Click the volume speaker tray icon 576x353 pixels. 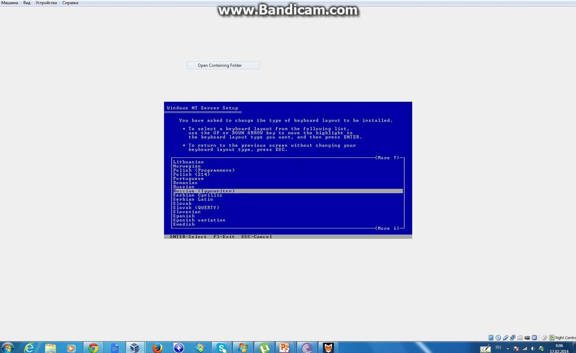[x=533, y=348]
